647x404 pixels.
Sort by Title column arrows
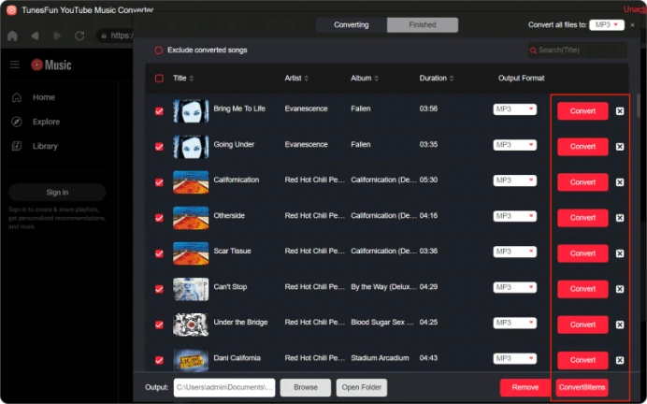(x=192, y=78)
